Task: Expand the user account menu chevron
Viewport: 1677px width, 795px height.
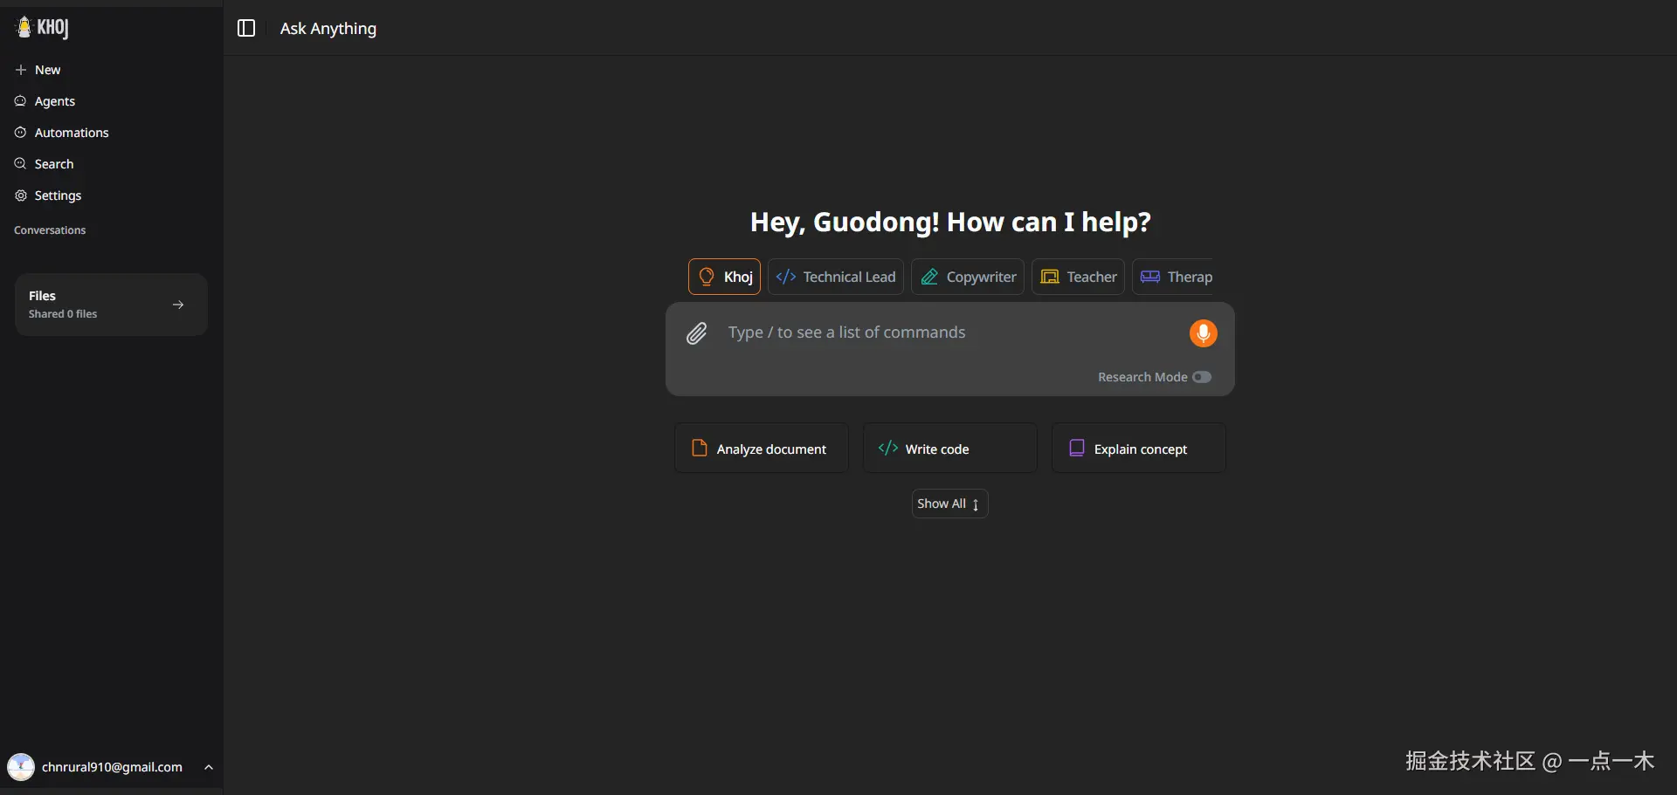Action: (209, 767)
